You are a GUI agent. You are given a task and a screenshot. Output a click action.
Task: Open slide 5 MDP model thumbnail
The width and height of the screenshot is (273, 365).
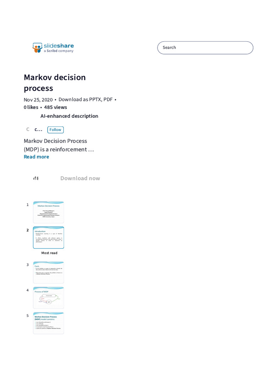(48, 323)
